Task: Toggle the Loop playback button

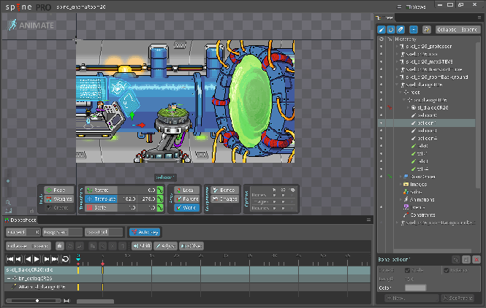Action: 65,259
